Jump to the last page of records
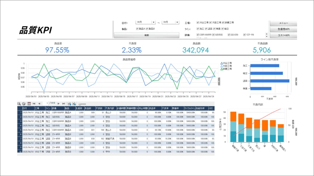 [64, 104]
